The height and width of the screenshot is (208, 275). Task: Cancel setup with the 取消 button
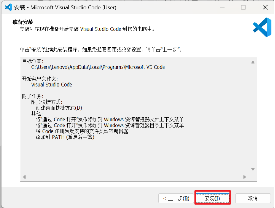click(253, 198)
